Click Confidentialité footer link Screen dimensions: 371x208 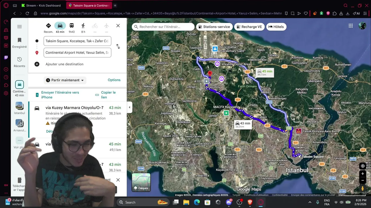point(280,195)
